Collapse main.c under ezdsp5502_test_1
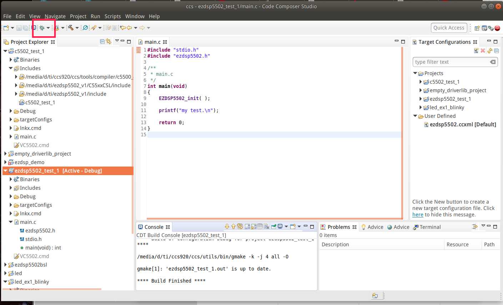The image size is (503, 305). point(11,222)
